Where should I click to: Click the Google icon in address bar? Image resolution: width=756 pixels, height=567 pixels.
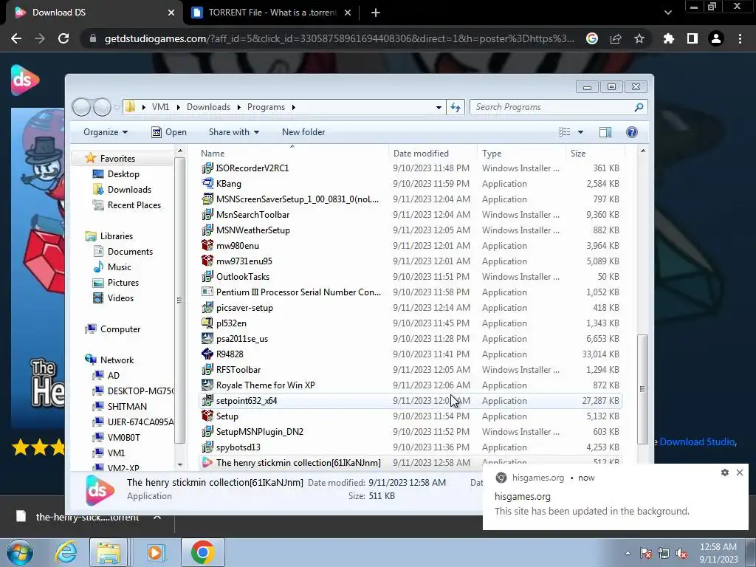tap(592, 38)
